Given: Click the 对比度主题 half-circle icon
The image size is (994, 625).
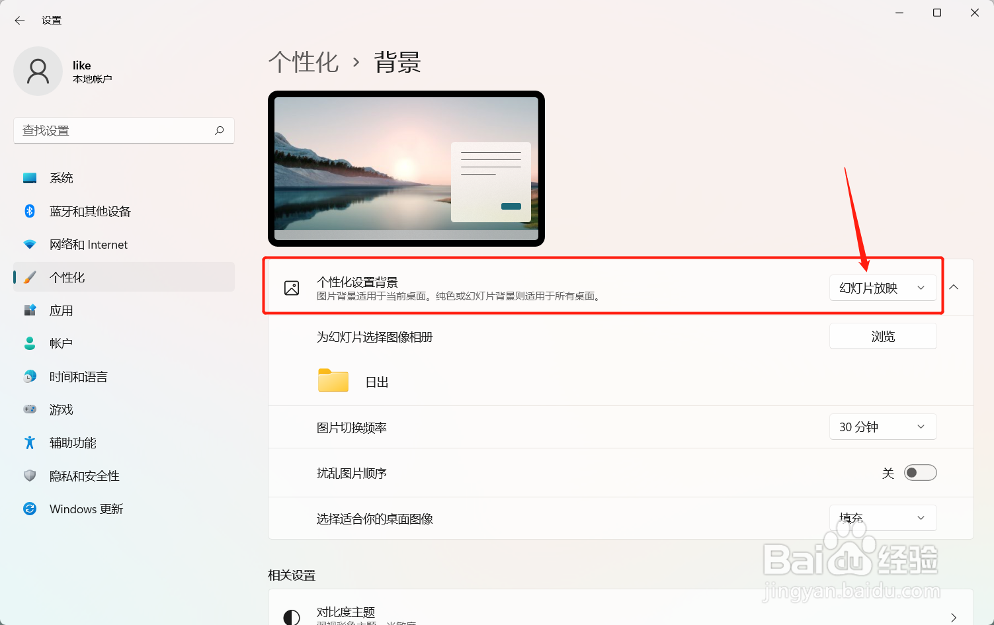Looking at the screenshot, I should 292,618.
